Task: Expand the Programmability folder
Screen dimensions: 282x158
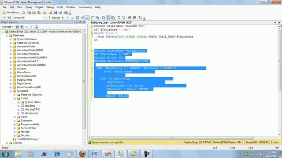Action: point(15,124)
